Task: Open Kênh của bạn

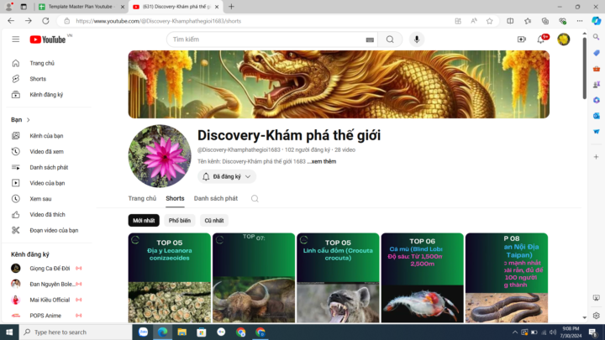Action: pyautogui.click(x=46, y=136)
